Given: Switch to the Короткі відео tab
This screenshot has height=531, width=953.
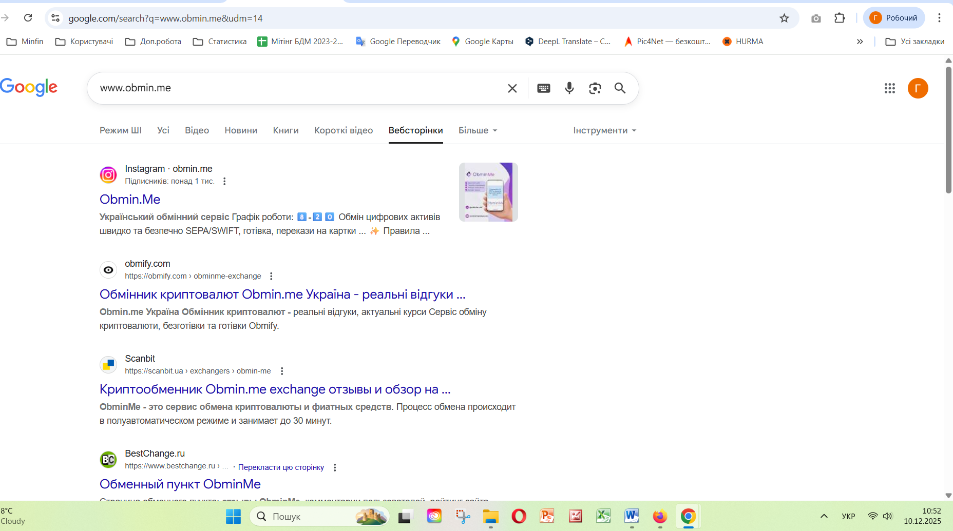Looking at the screenshot, I should 344,130.
